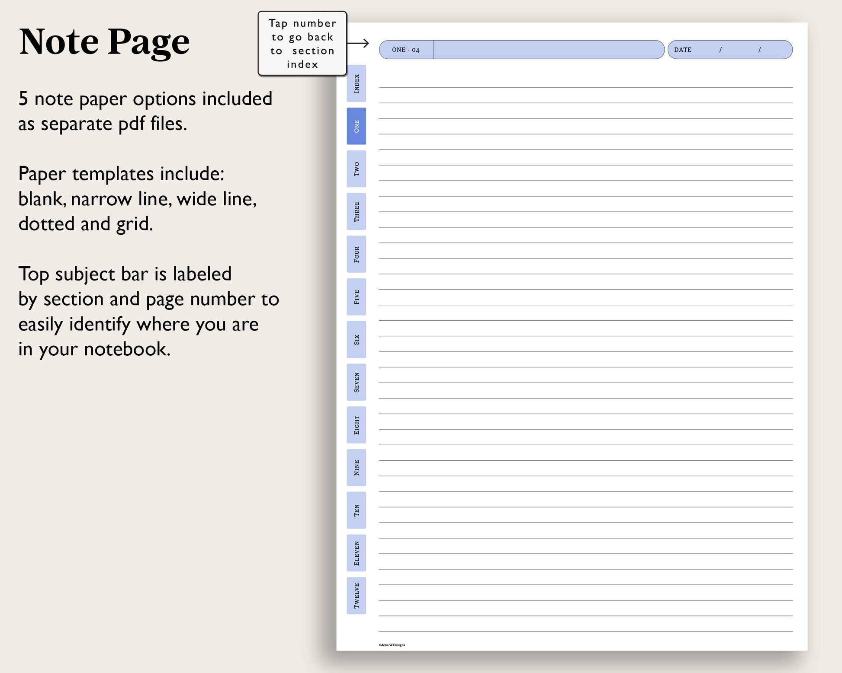Select the Six section tab
842x673 pixels.
(356, 339)
